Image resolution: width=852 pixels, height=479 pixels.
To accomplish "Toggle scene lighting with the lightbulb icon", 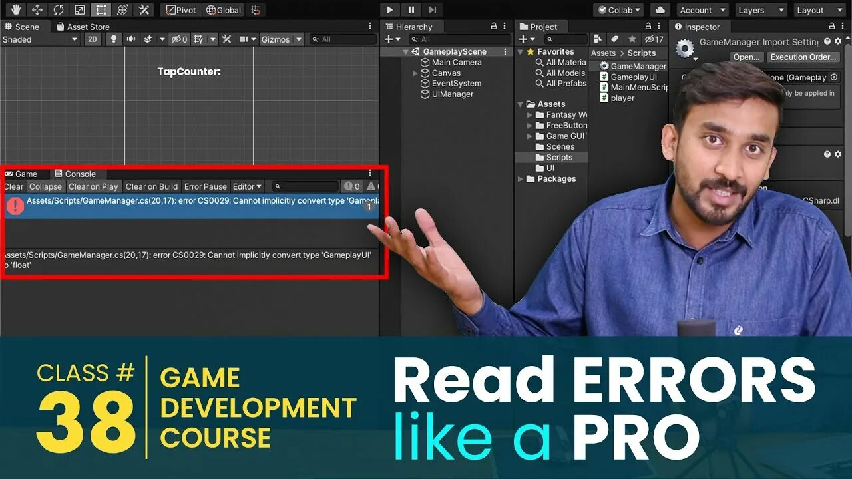I will [114, 39].
